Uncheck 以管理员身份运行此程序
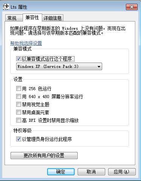 tap(18, 139)
